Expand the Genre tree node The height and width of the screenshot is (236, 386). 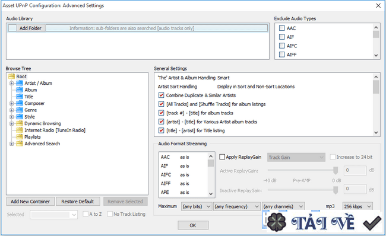coord(11,110)
